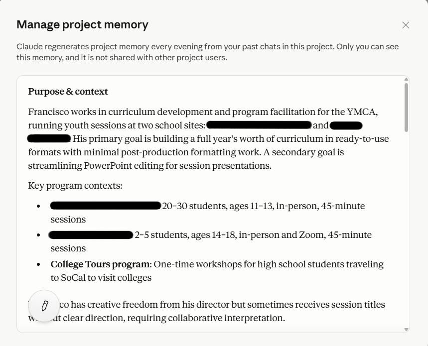
Task: Close the Manage project memory dialog
Action: (x=406, y=25)
